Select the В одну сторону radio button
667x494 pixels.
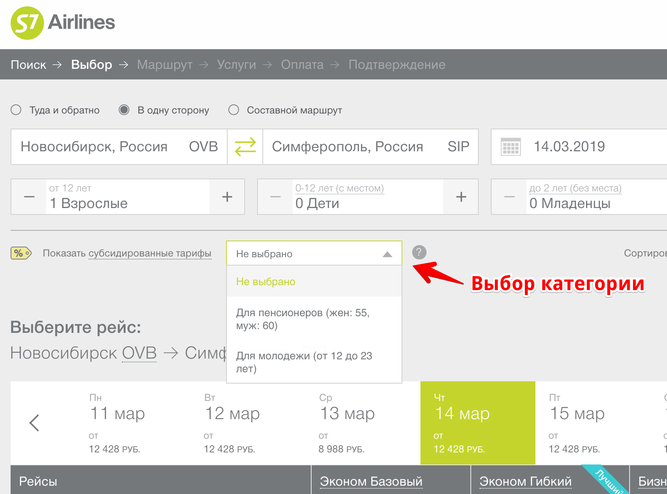pyautogui.click(x=124, y=110)
